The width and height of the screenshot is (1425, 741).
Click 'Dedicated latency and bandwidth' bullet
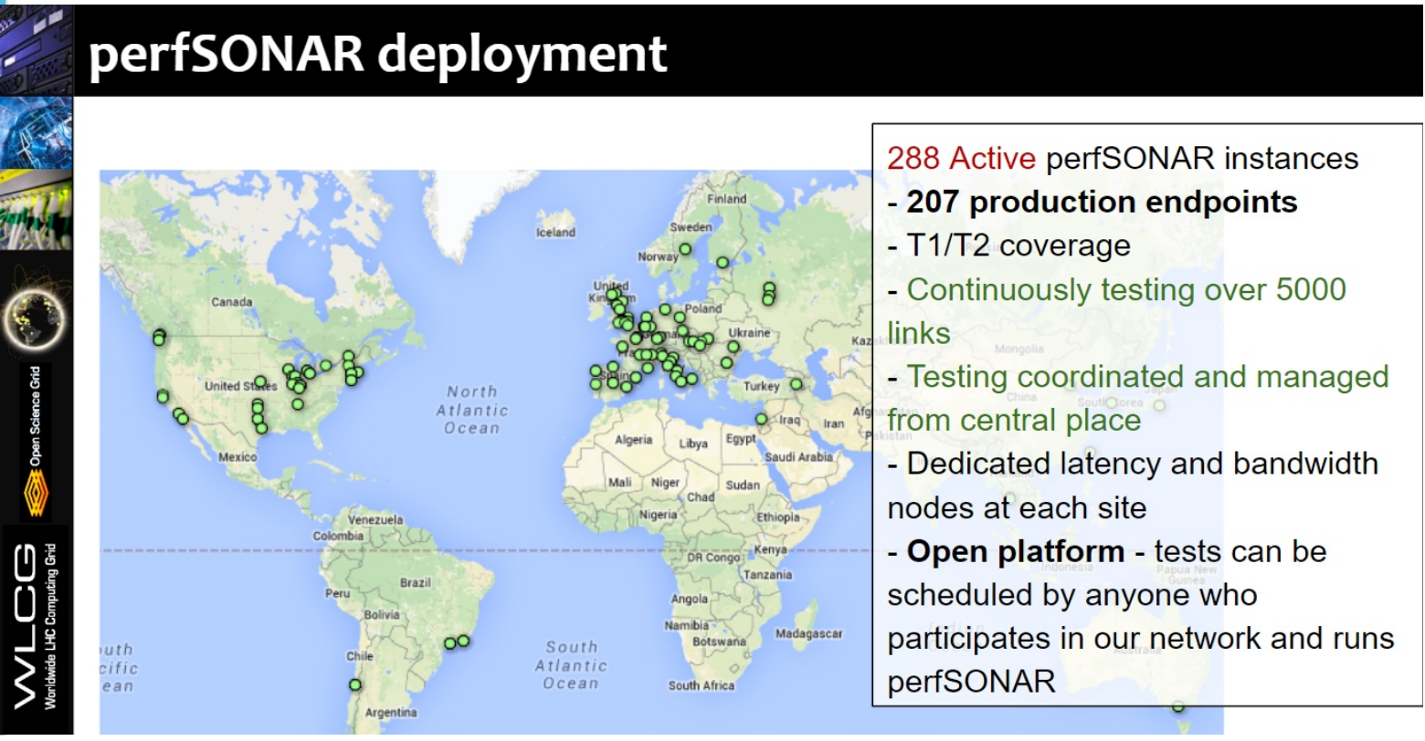(x=1133, y=463)
